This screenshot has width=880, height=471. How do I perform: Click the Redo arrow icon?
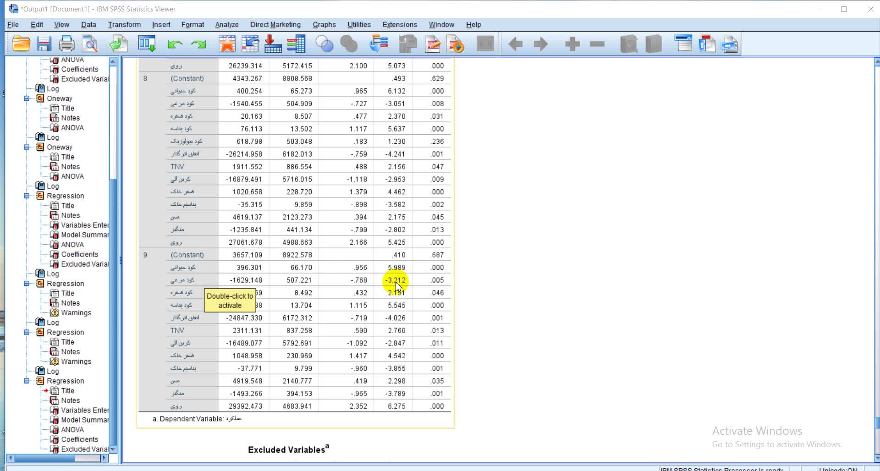click(x=198, y=44)
